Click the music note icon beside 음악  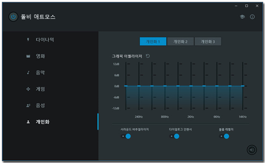coord(28,72)
